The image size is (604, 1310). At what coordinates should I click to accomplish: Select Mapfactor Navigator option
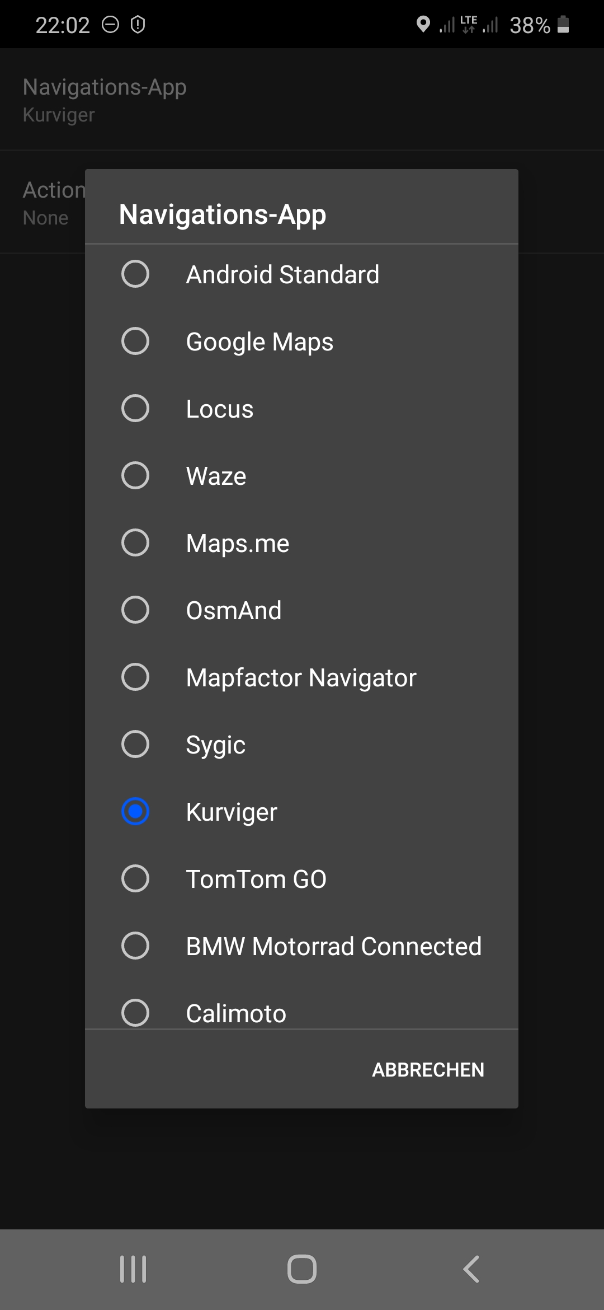(x=135, y=677)
